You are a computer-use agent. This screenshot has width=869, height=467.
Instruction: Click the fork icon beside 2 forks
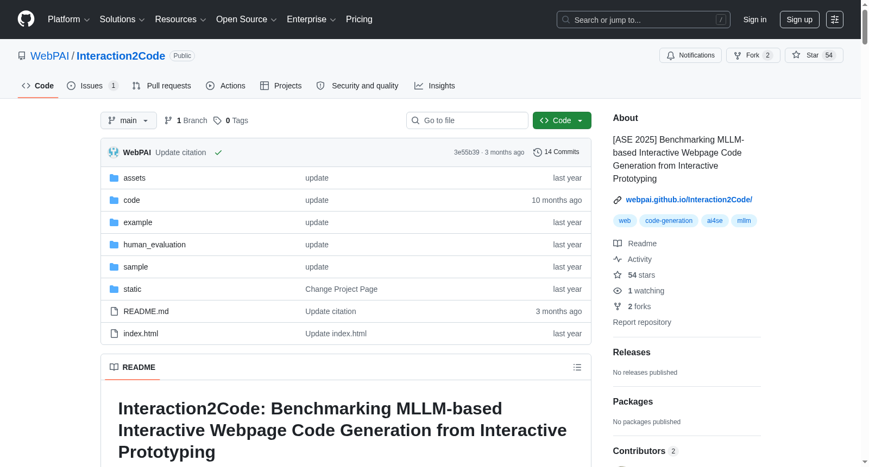pyautogui.click(x=618, y=306)
